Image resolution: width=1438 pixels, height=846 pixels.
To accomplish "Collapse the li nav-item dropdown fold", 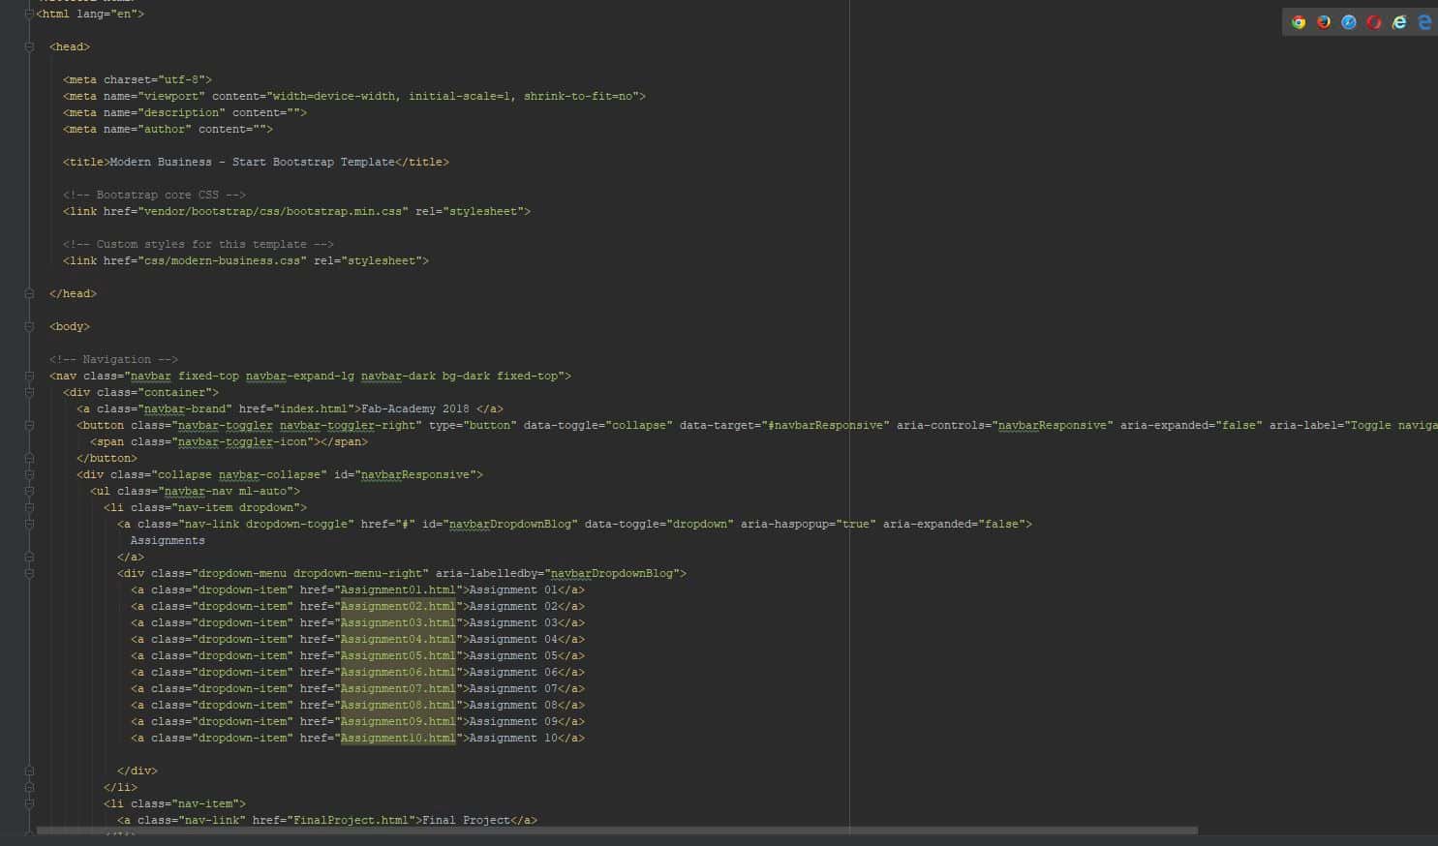I will click(x=29, y=507).
